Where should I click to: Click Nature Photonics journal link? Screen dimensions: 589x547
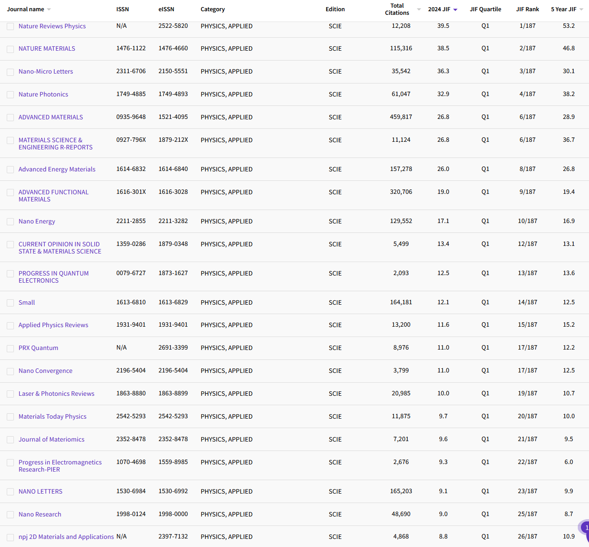[43, 94]
